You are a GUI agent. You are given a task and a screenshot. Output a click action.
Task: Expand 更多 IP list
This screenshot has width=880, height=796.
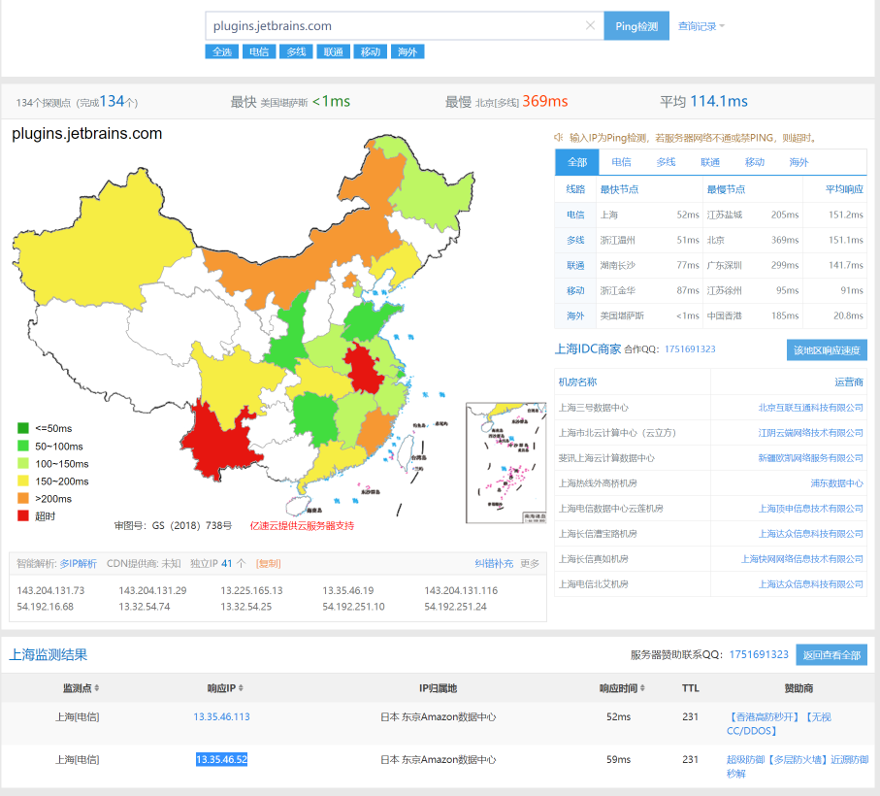click(x=529, y=564)
